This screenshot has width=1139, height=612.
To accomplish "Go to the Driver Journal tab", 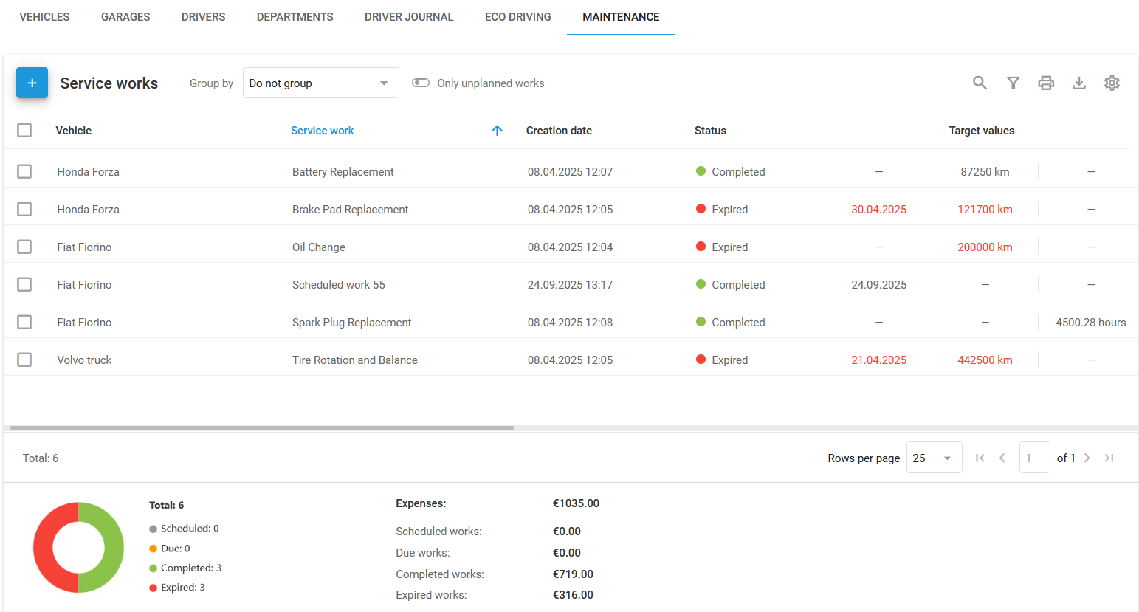I will (409, 17).
